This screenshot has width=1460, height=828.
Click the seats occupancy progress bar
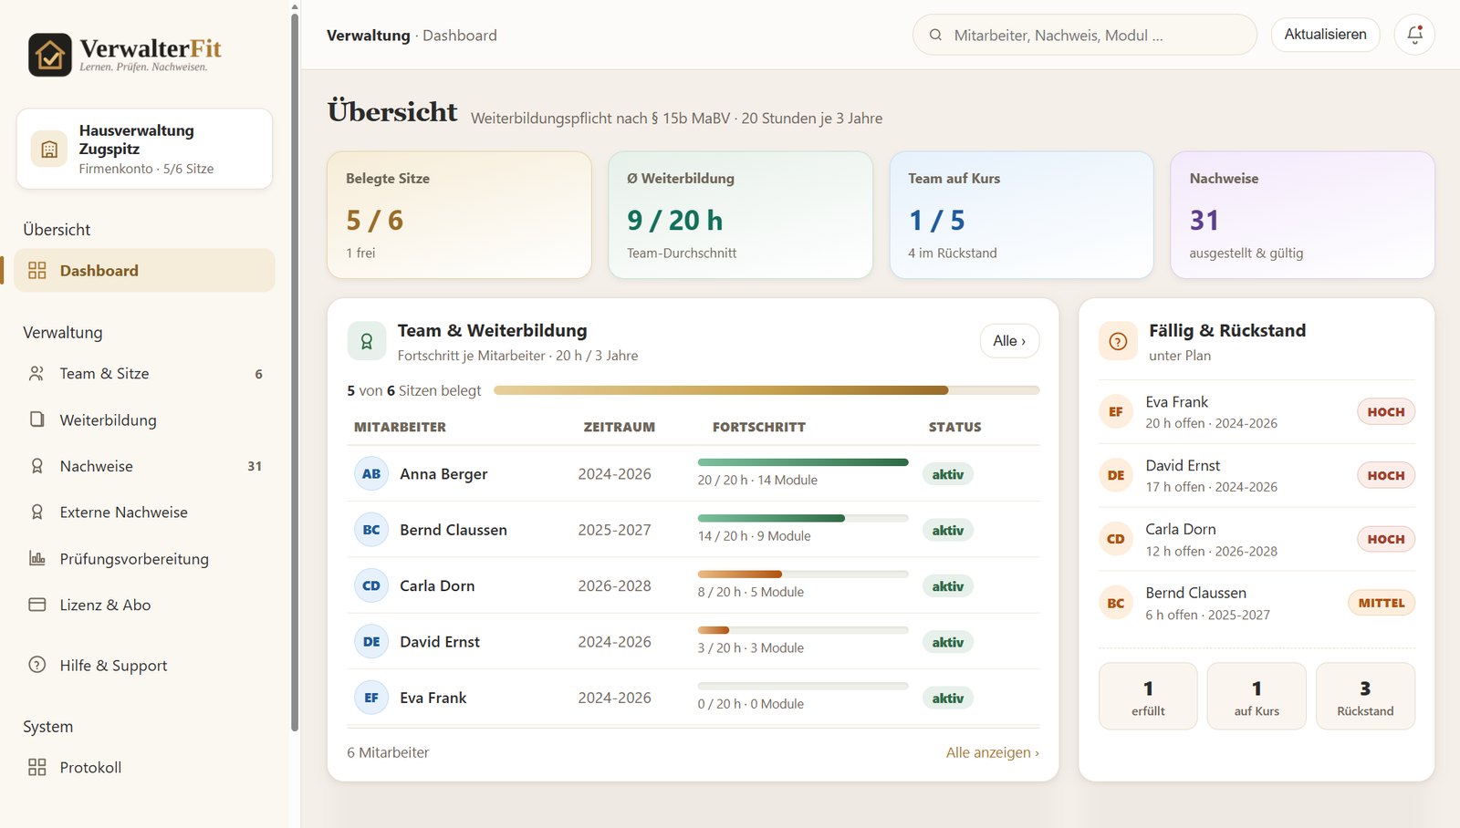pyautogui.click(x=766, y=390)
